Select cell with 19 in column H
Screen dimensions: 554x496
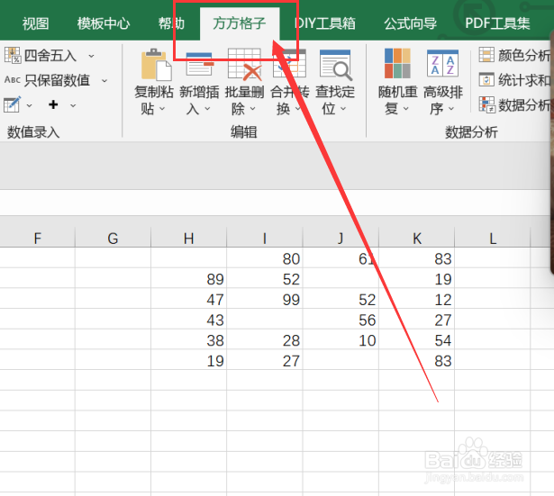(x=188, y=360)
